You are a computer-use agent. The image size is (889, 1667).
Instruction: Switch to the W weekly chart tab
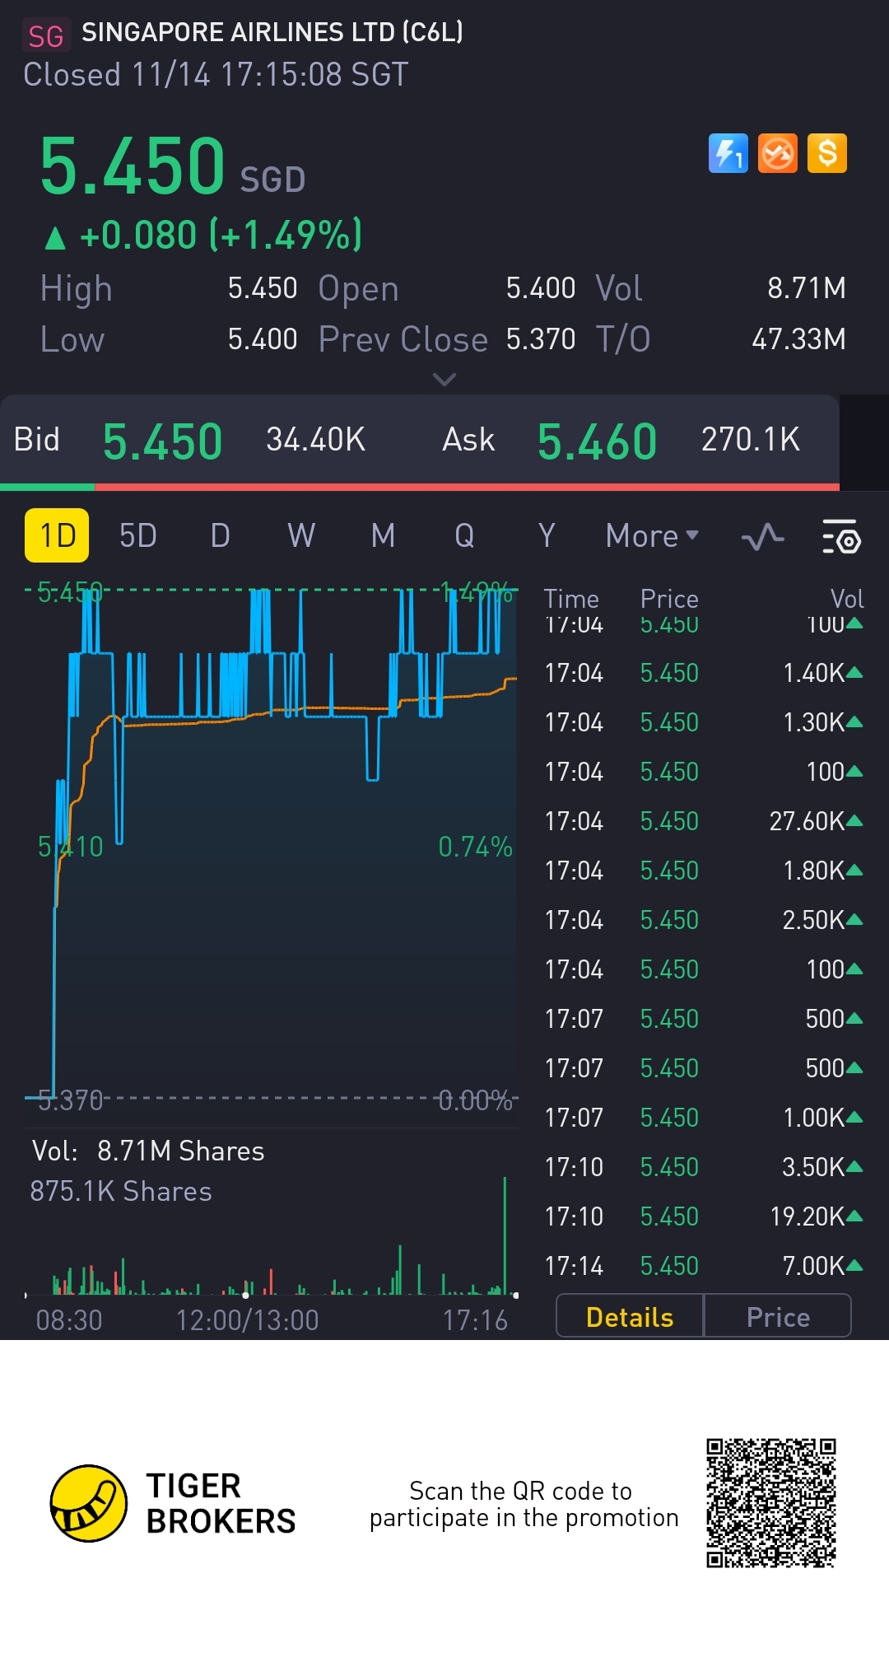pyautogui.click(x=301, y=536)
